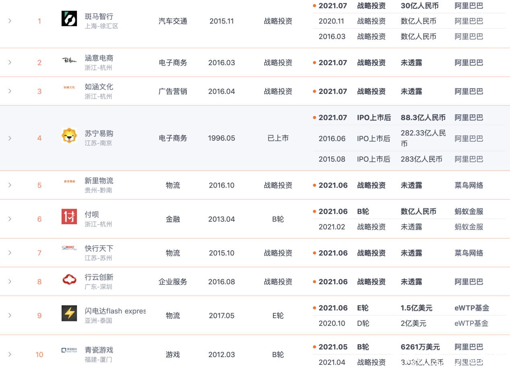Click the 苏宁易购 lion logo
Screen dimensions: 510x372
[x=69, y=136]
